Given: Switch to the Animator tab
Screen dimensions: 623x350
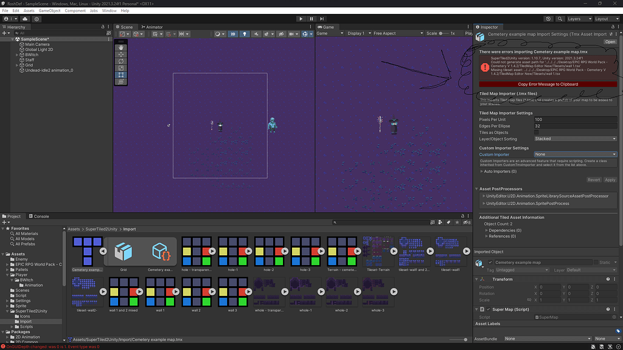Looking at the screenshot, I should [152, 27].
